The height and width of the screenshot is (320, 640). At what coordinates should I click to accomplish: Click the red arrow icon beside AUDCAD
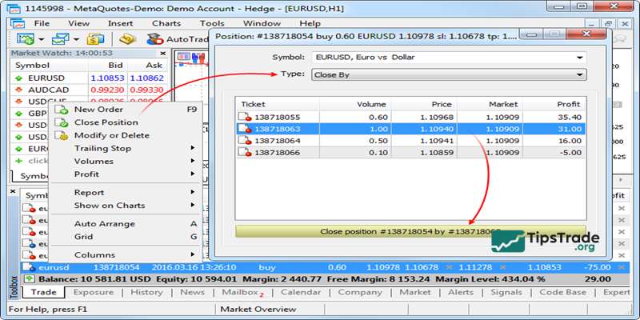click(x=18, y=90)
